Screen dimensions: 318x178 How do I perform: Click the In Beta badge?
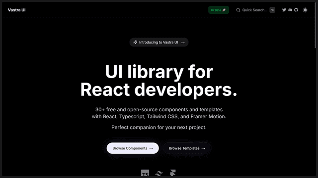[x=219, y=10]
